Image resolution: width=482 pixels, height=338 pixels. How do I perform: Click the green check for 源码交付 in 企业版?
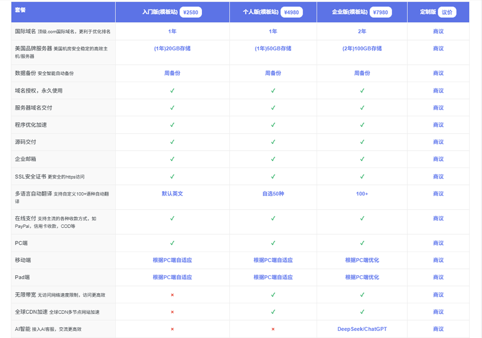[362, 142]
